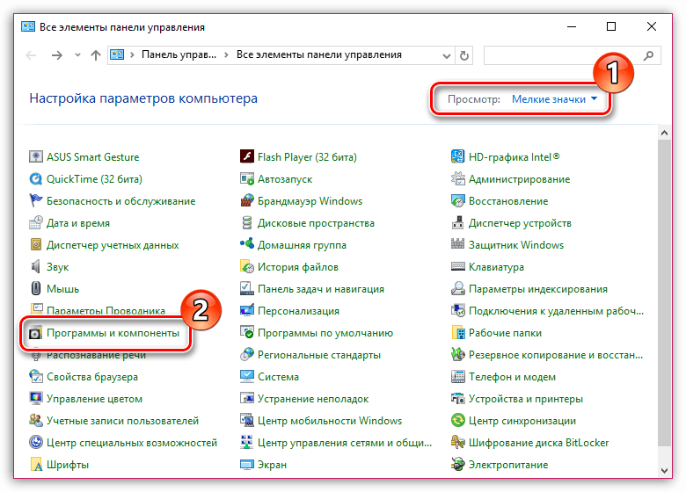
Task: Go forward with the right arrow
Action: pos(57,55)
